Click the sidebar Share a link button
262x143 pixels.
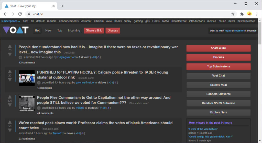(x=219, y=48)
